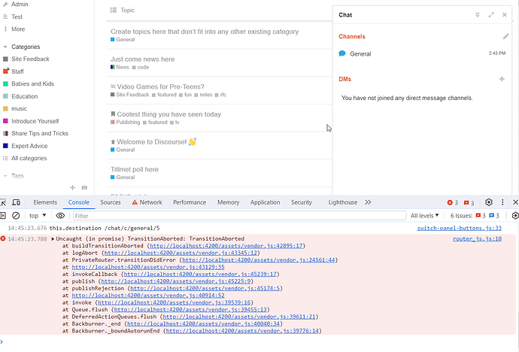Switch to the Memory tab

229,202
